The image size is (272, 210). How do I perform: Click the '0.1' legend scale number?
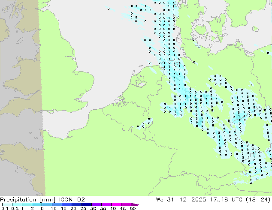5,208
